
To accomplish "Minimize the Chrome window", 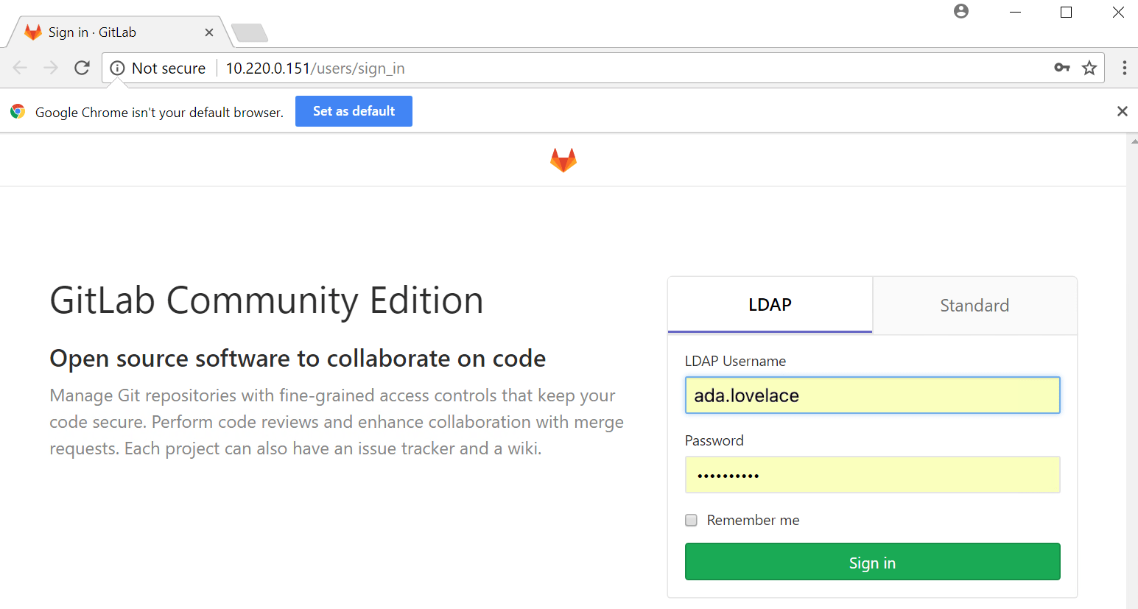I will (x=1015, y=13).
